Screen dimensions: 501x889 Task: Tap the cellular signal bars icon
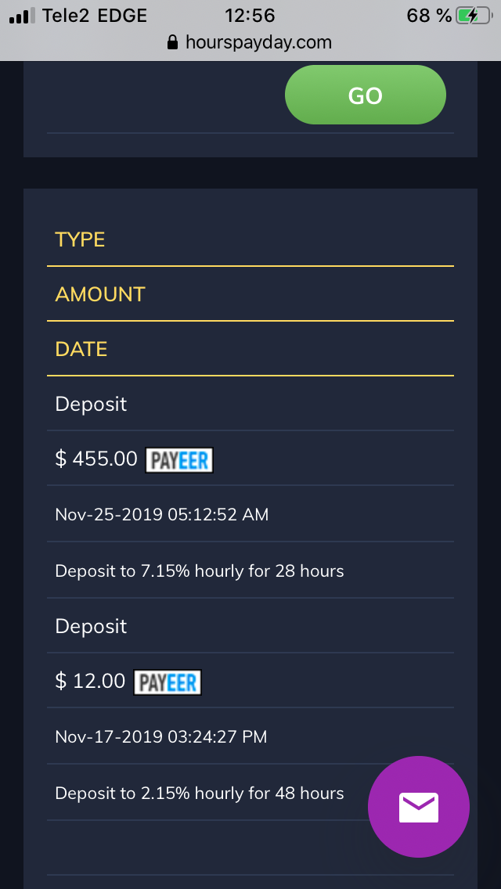(22, 16)
